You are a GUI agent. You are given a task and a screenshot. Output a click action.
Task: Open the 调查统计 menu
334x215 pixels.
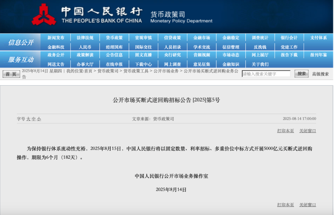(260, 38)
